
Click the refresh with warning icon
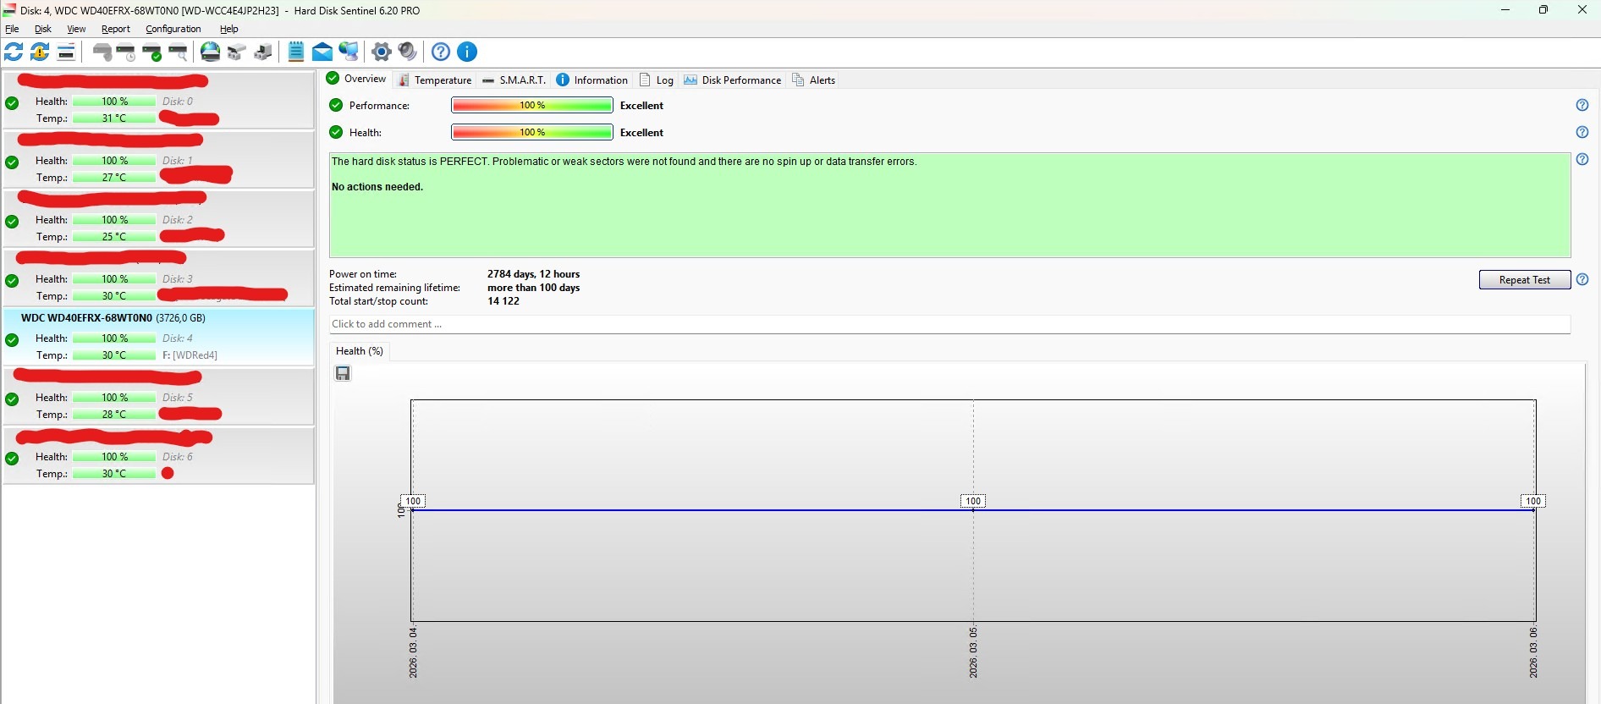point(40,52)
